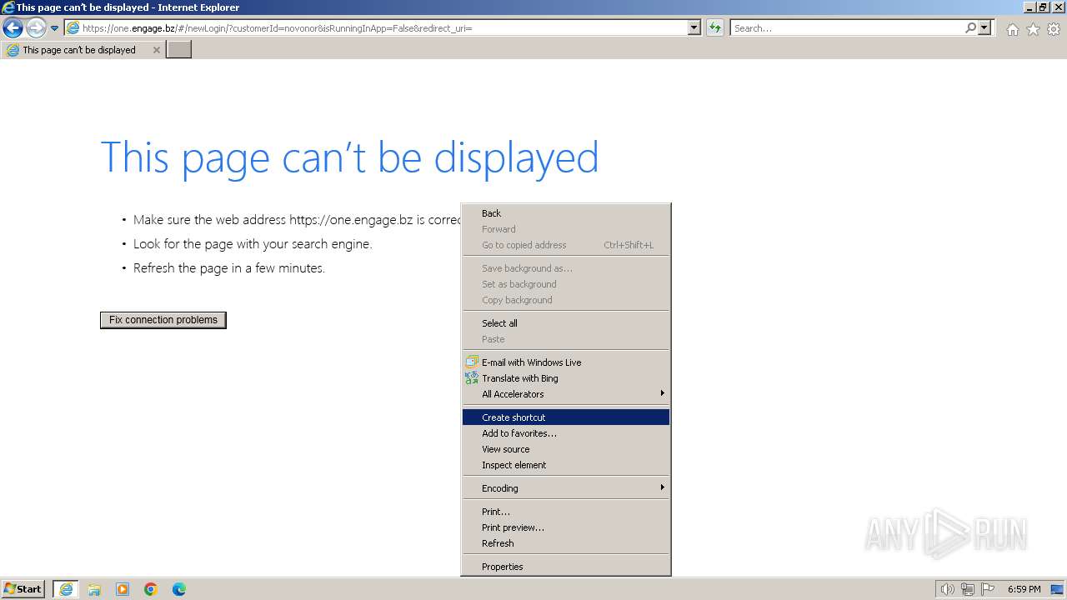Choose Translate with Bing

click(566, 378)
